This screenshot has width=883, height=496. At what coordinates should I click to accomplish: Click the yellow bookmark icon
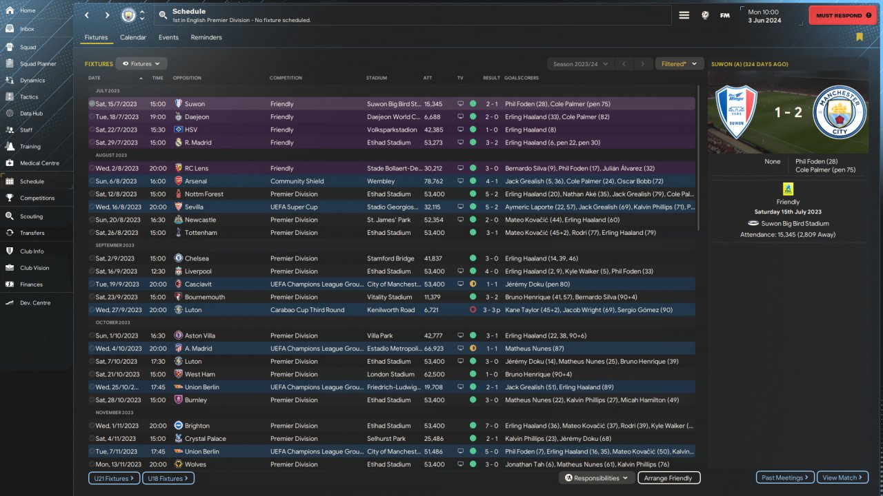pyautogui.click(x=860, y=37)
